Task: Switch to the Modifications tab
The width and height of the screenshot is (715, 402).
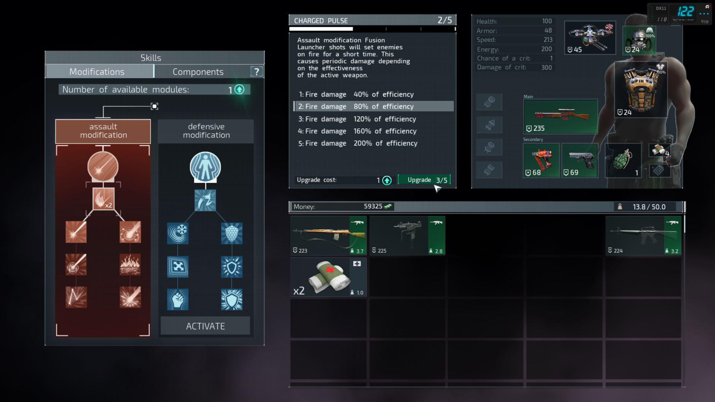Action: coord(99,71)
